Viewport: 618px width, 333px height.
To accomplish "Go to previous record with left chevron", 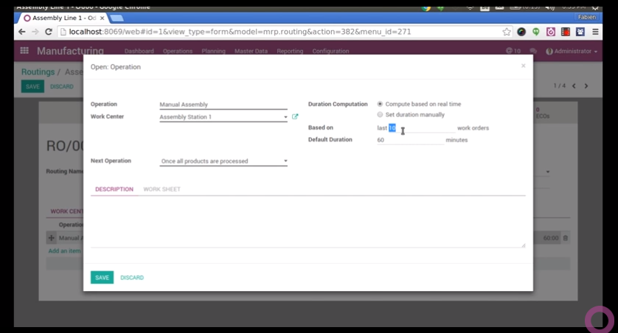I will click(x=574, y=86).
